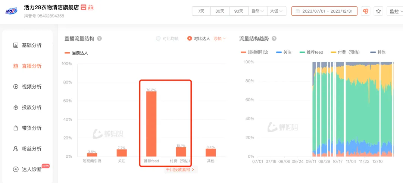Image resolution: width=403 pixels, height=183 pixels.
Task: Open help tooltip for 直播流量结构
Action: tap(99, 38)
